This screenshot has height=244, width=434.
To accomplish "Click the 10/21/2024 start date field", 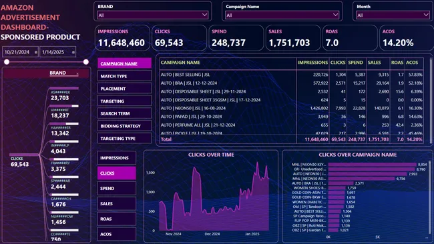I will coord(20,52).
